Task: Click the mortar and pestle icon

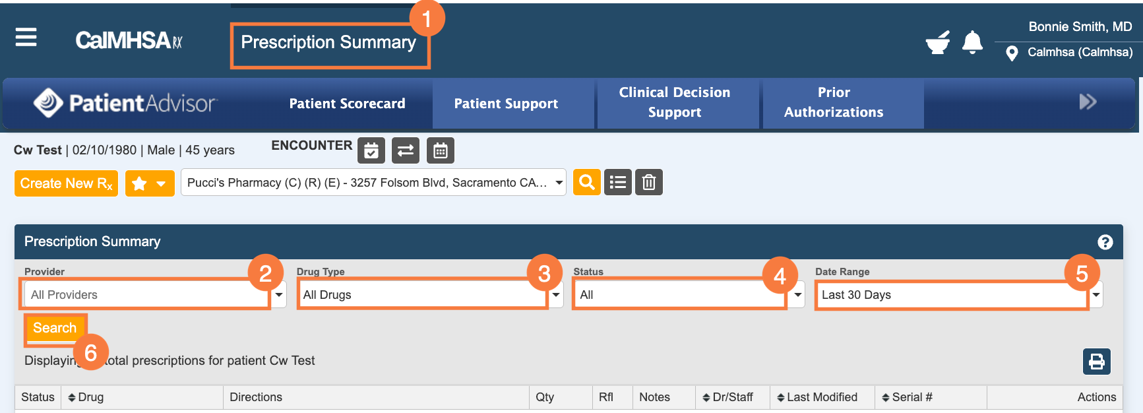Action: coord(938,42)
